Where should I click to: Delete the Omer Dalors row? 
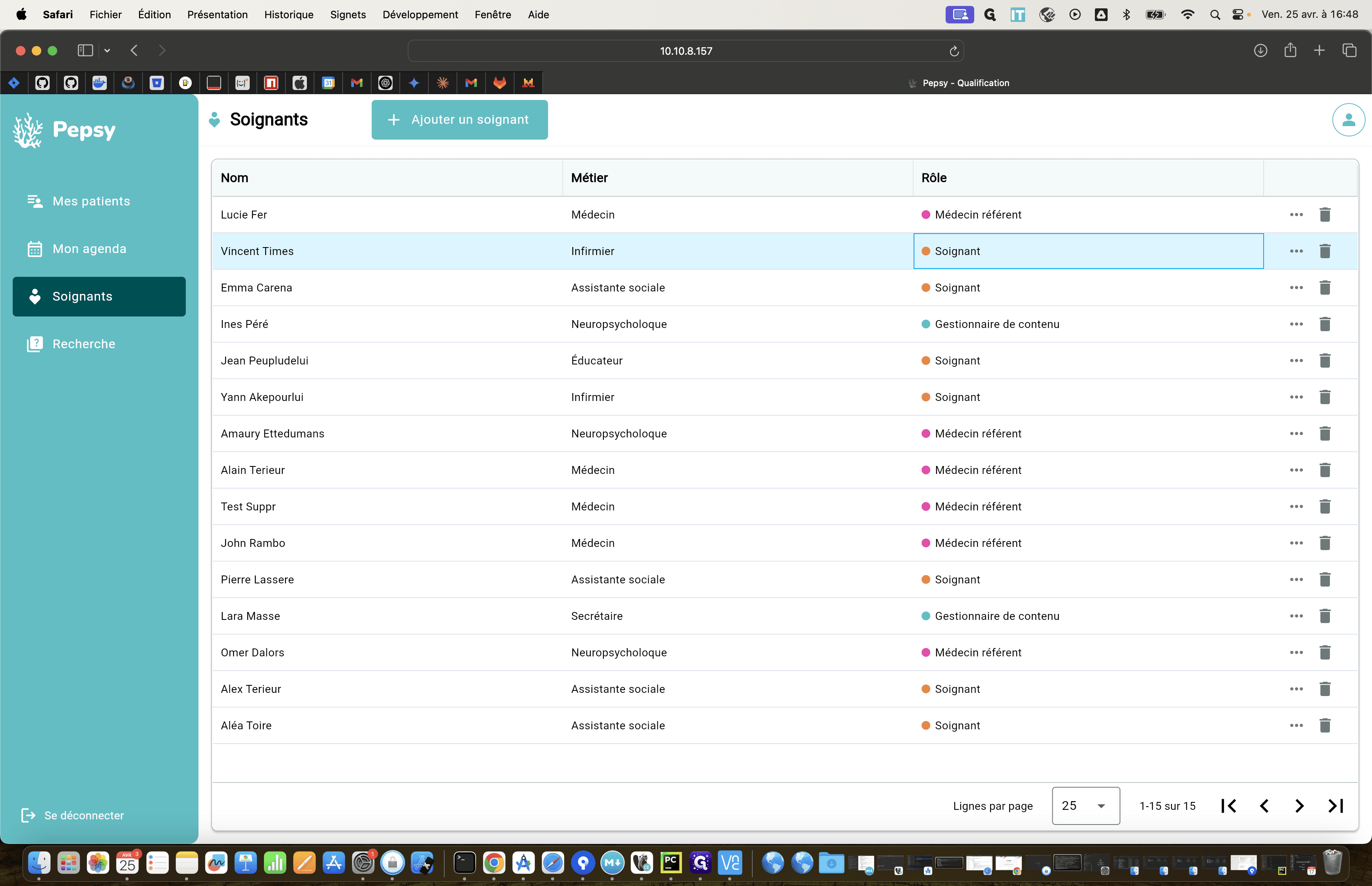[x=1325, y=652]
